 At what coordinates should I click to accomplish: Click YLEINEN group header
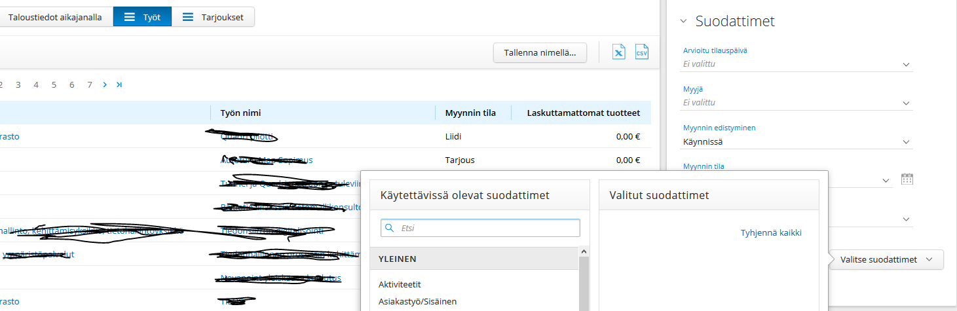point(474,259)
